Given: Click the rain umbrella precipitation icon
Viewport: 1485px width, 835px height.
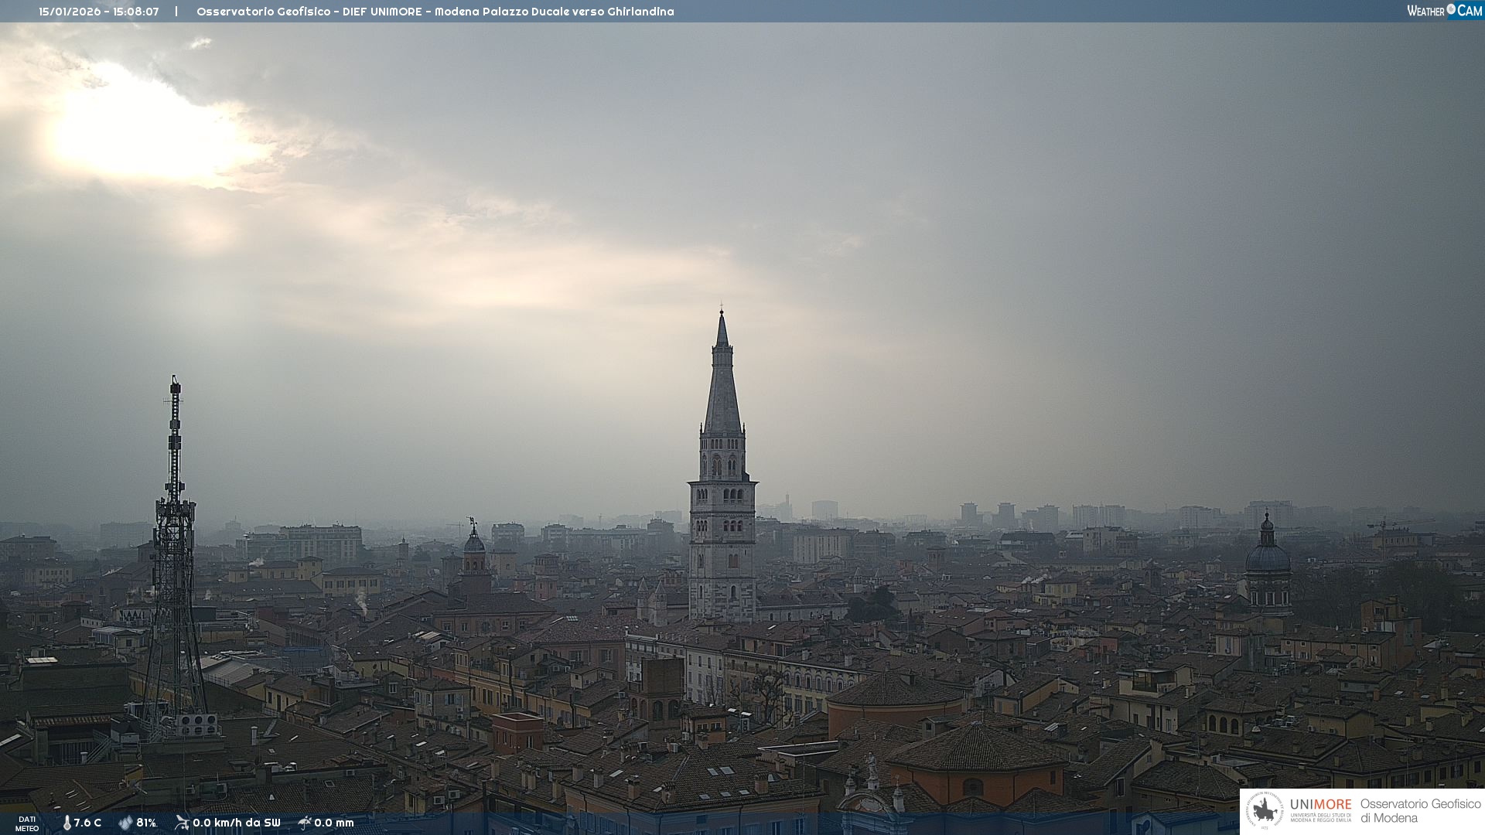Looking at the screenshot, I should coord(304,823).
